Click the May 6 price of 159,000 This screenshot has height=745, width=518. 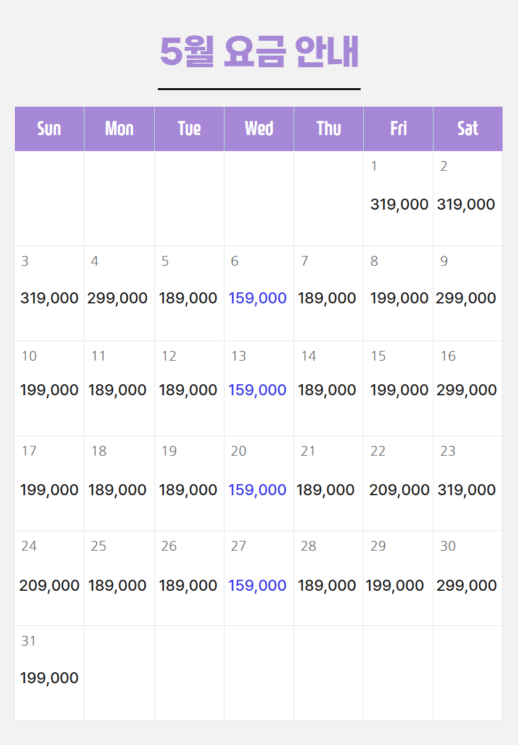pos(257,298)
